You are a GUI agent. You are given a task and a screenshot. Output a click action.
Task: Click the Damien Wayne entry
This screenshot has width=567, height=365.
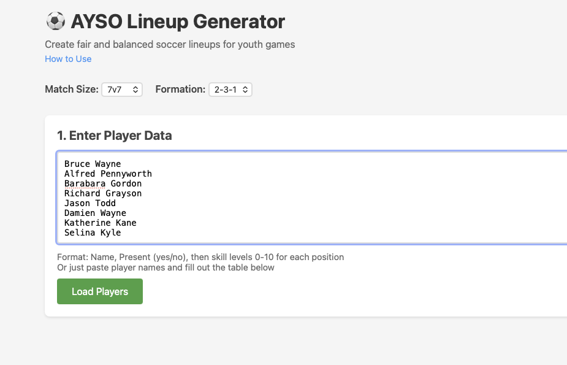pos(95,213)
